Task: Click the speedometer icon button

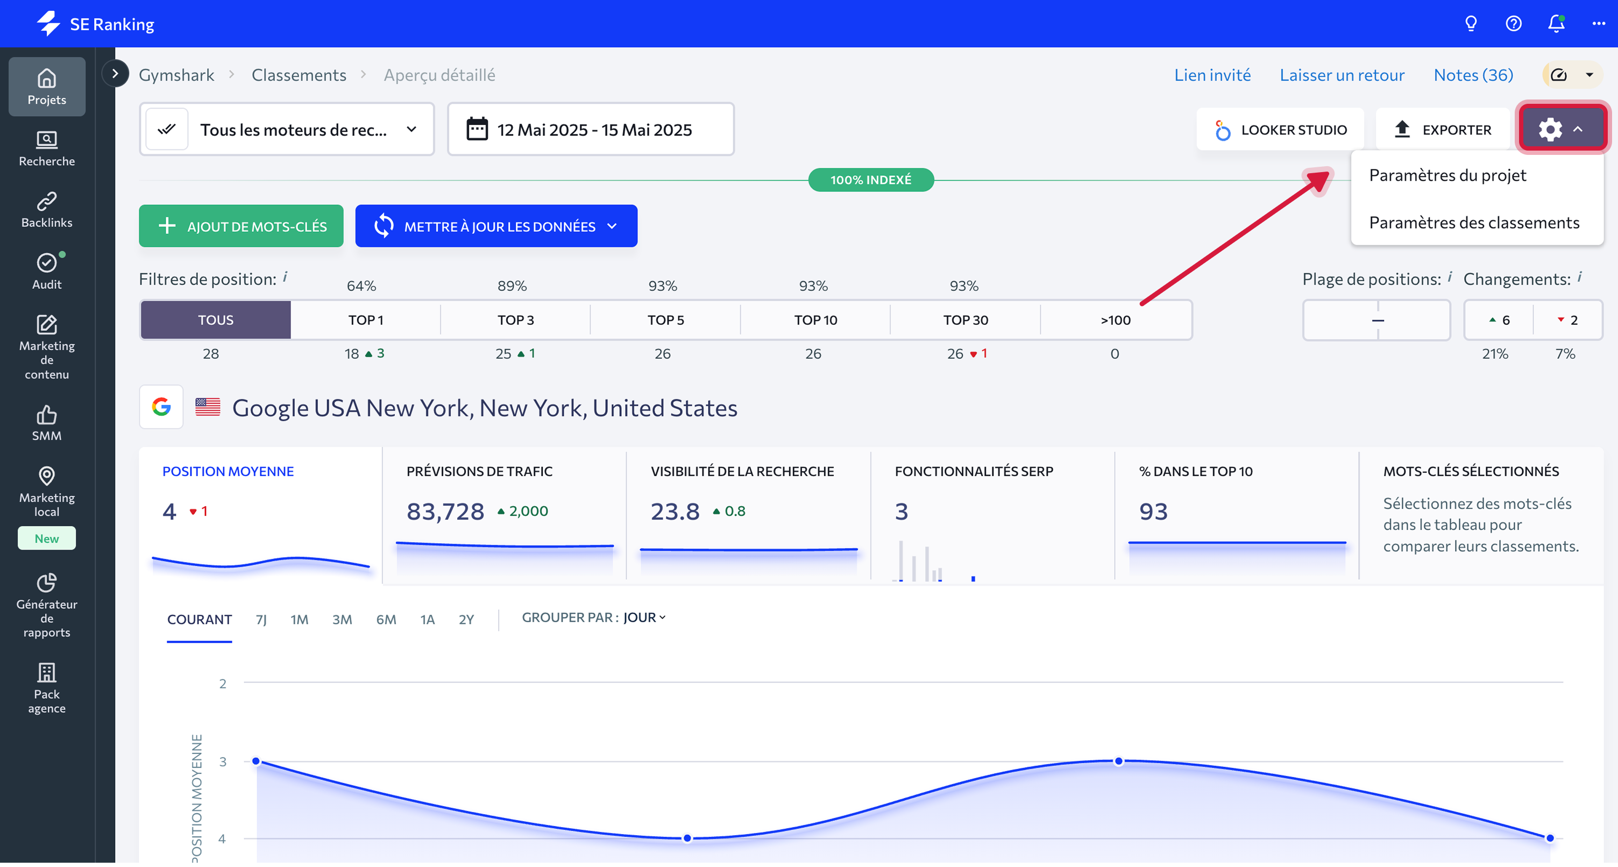Action: [1558, 75]
